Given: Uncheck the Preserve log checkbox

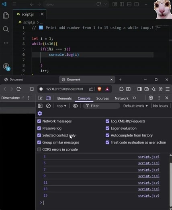Looking at the screenshot, I should click(39, 128).
